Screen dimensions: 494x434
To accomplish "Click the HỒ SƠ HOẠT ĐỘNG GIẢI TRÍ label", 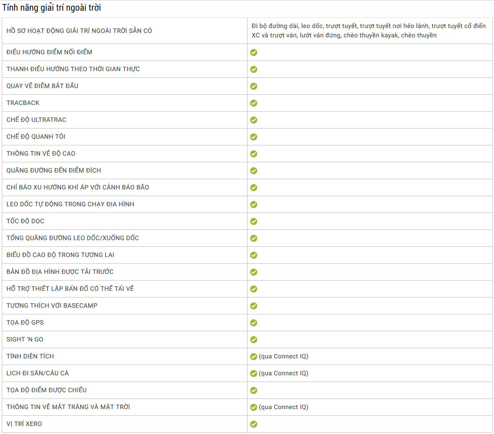I will pos(79,31).
